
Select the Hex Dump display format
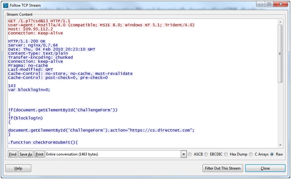[226, 154]
